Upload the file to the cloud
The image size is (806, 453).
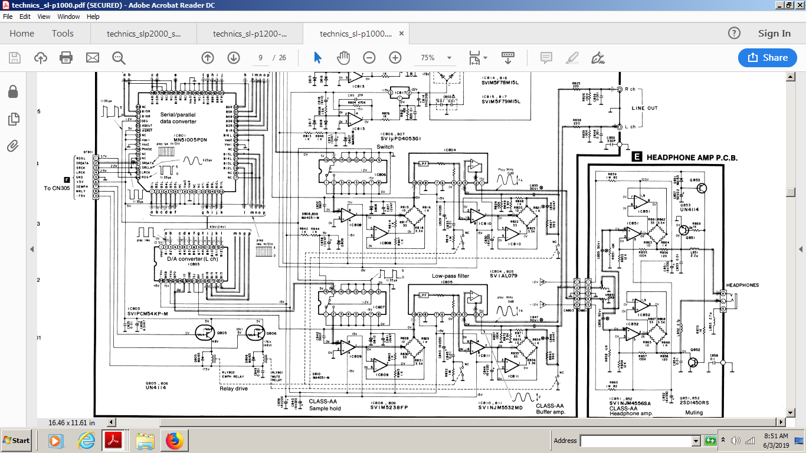[41, 58]
